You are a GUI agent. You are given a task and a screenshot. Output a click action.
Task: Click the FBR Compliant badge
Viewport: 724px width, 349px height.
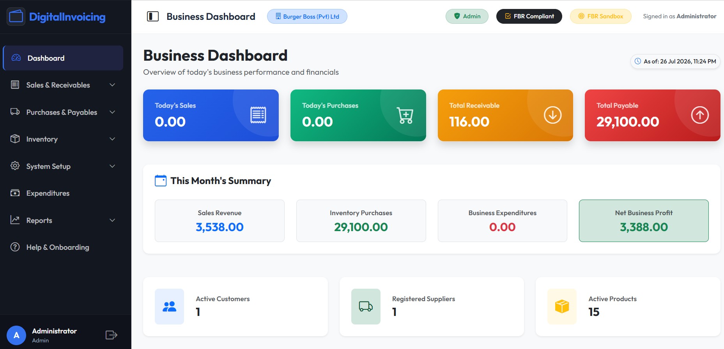(x=529, y=16)
